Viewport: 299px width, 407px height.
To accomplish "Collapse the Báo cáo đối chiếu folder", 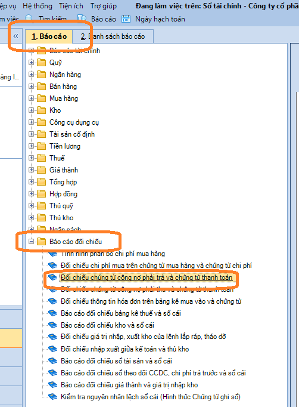I will [x=32, y=242].
